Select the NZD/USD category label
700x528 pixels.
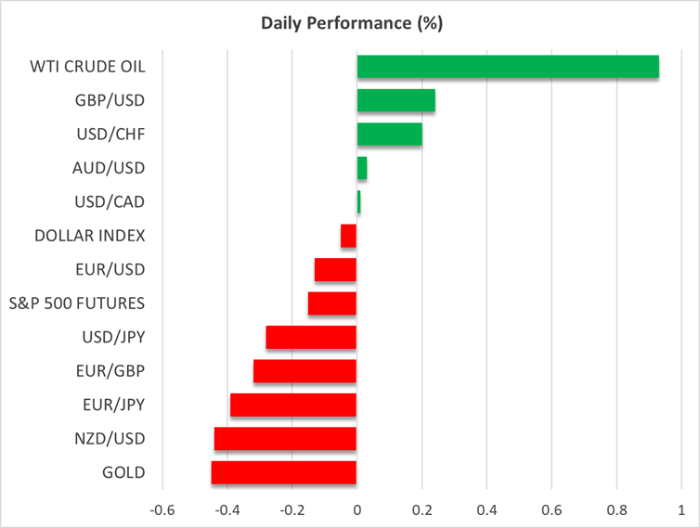coord(110,439)
